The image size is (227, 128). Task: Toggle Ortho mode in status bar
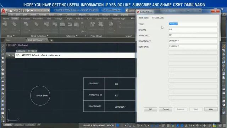click(134, 126)
